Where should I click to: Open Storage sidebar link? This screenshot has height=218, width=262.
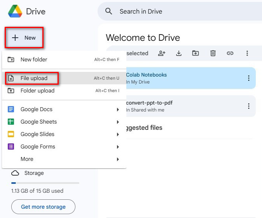tap(28, 173)
